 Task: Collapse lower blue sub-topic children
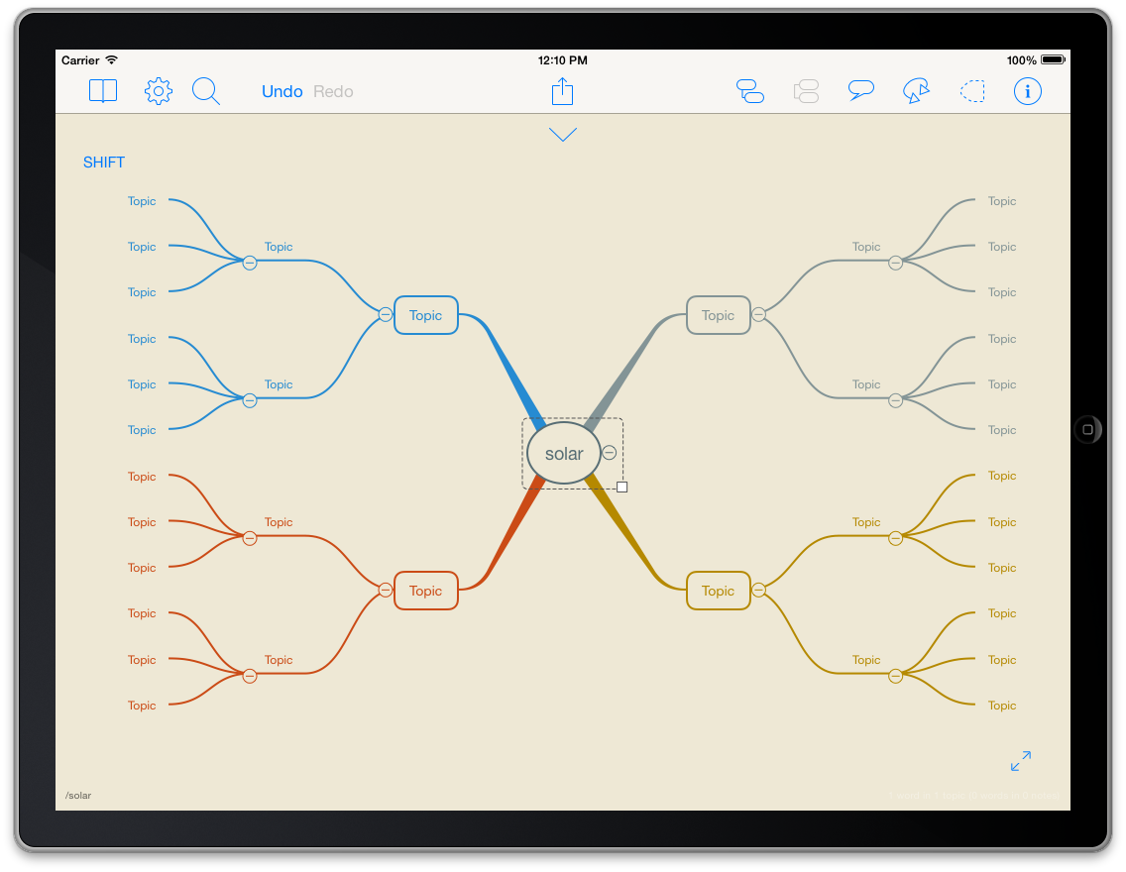tap(250, 400)
